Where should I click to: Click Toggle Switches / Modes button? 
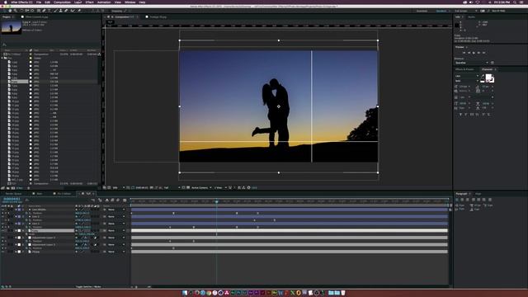(88, 287)
